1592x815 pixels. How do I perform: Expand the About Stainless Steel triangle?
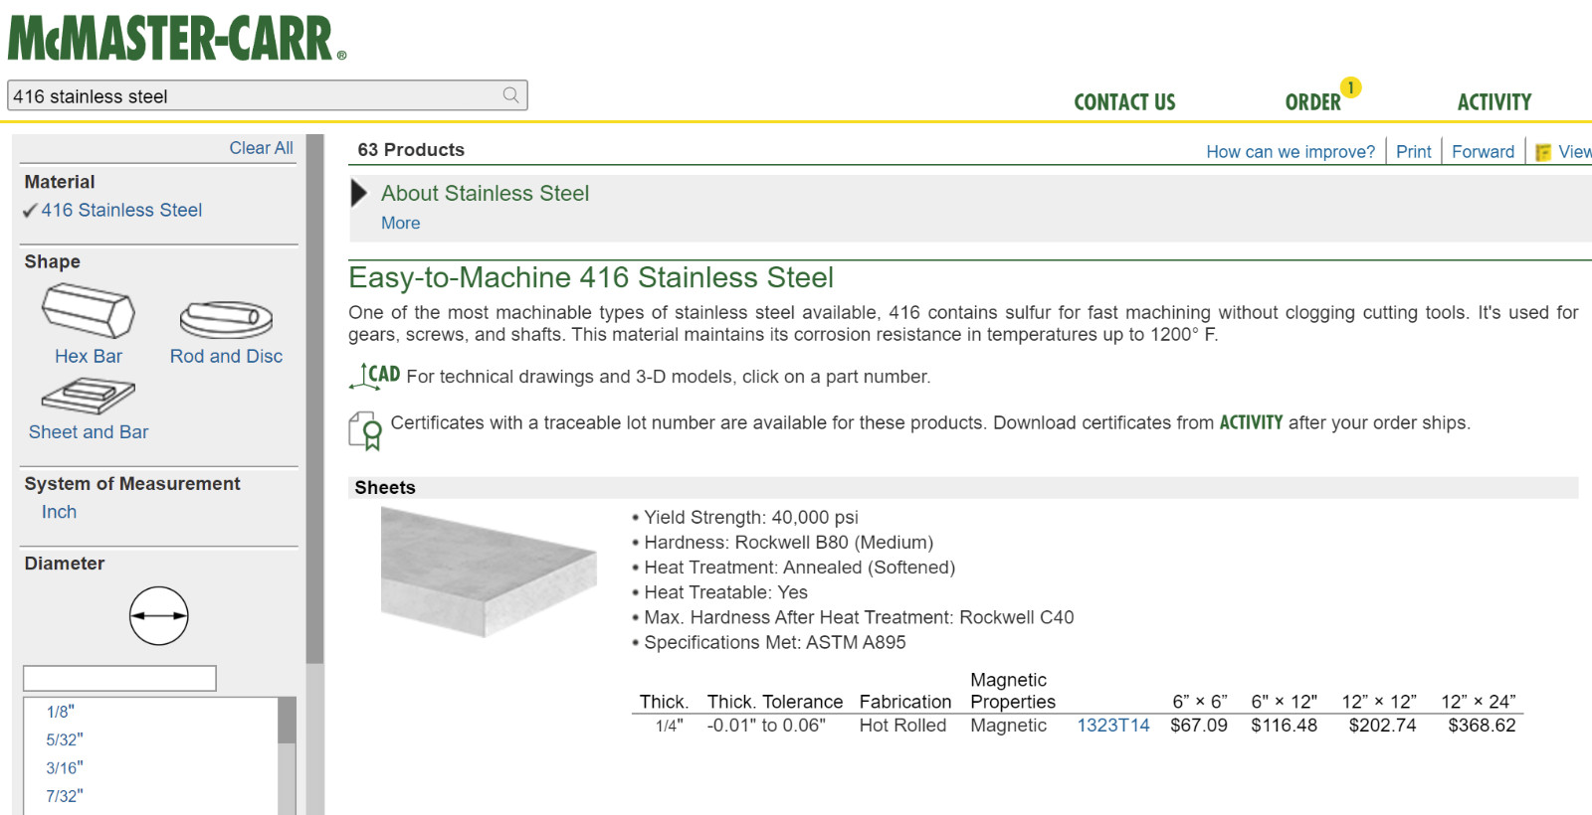359,193
